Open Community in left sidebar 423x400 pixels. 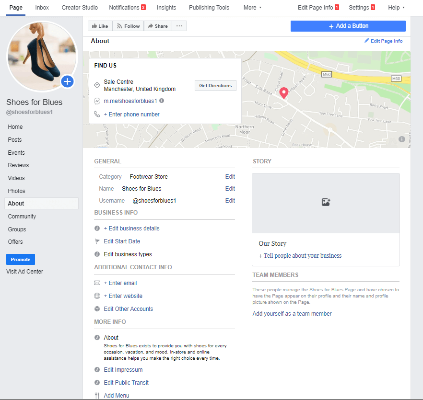[22, 216]
